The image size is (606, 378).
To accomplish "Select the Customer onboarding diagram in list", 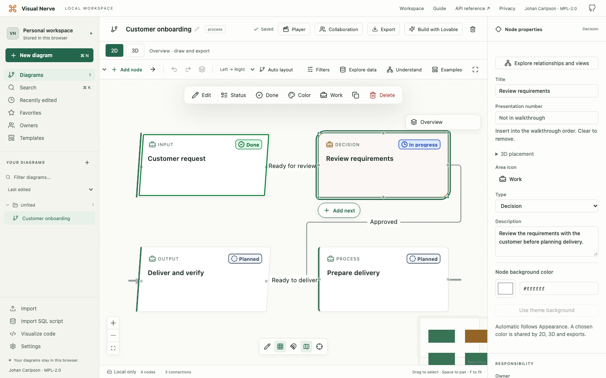I will point(49,218).
